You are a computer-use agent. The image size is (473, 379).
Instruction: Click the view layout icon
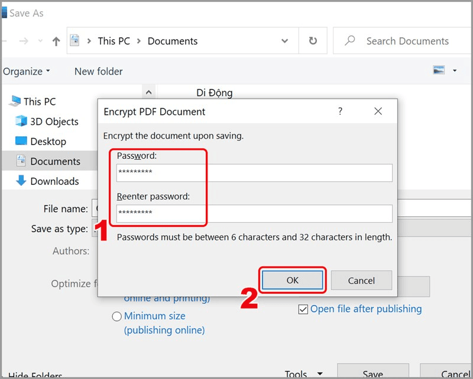(x=439, y=70)
